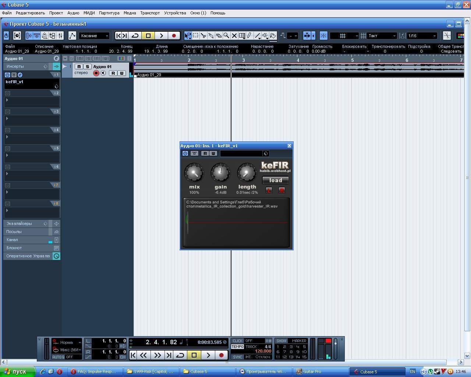Viewport: 471px width, 377px height.
Task: Expand insert slot i3 plugin selector
Action: point(7,119)
